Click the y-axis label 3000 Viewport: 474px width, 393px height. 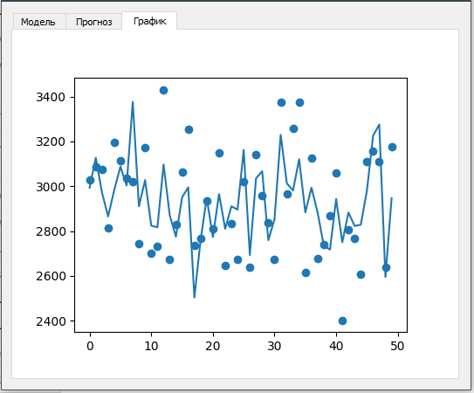click(51, 187)
